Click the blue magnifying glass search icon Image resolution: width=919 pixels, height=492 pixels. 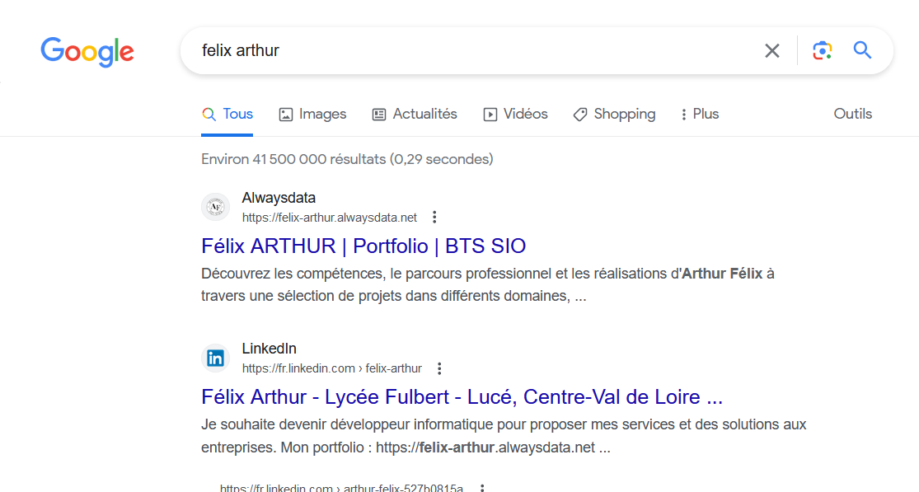[862, 50]
